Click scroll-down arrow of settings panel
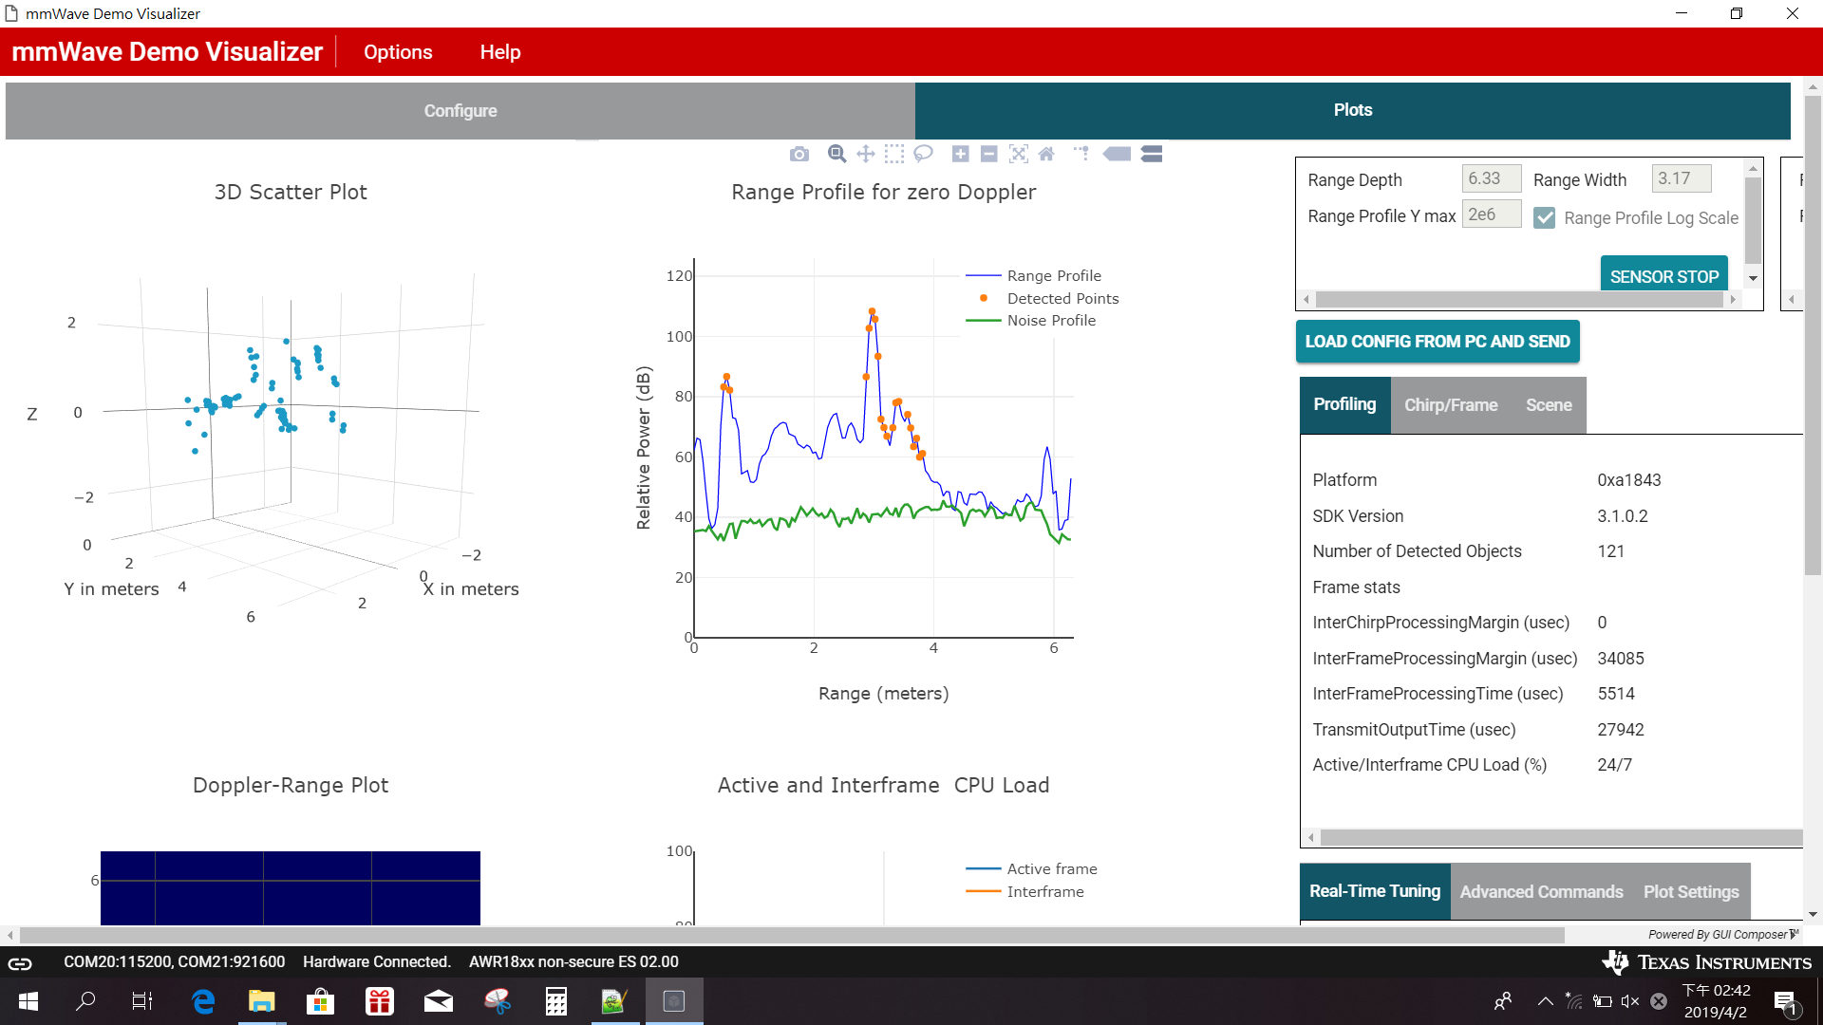The width and height of the screenshot is (1823, 1025). pyautogui.click(x=1754, y=279)
